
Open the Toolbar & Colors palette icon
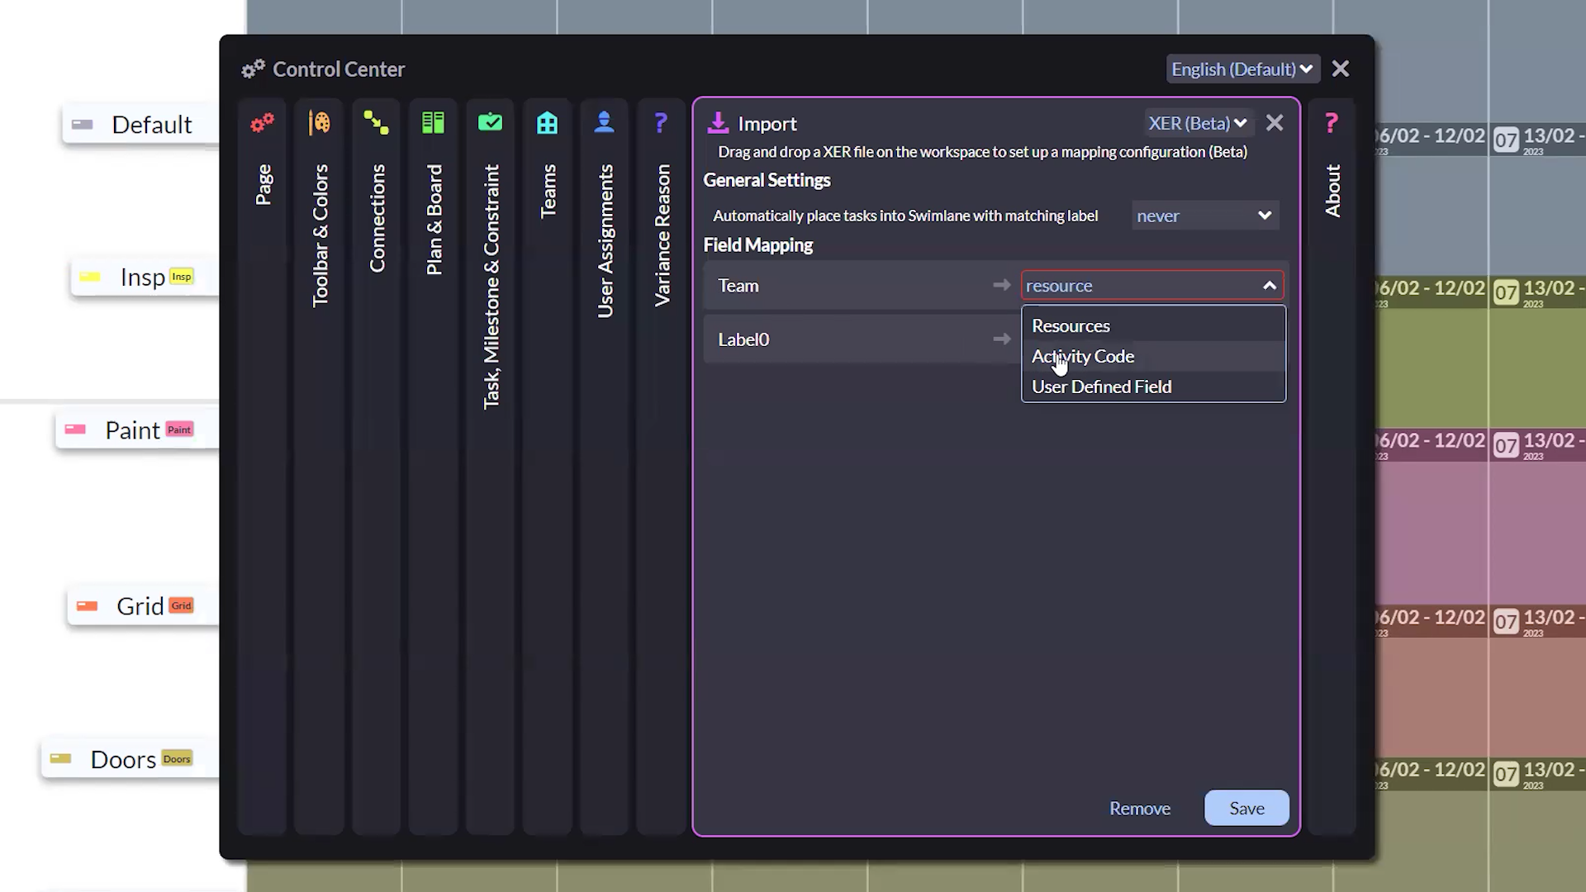click(x=320, y=123)
